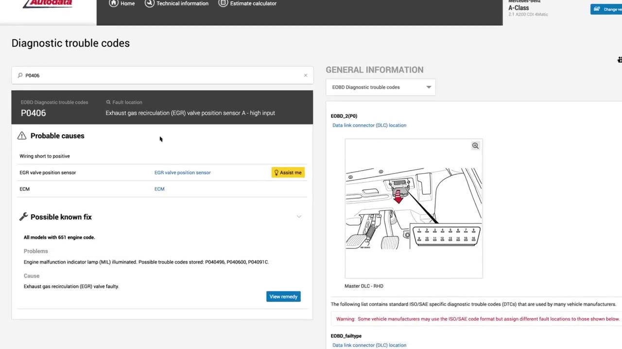The height and width of the screenshot is (349, 622).
Task: Open the EGR valve position sensor link
Action: coord(182,173)
